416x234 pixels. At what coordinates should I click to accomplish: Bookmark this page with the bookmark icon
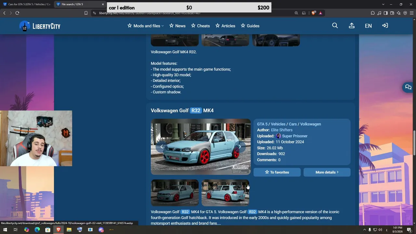point(86,13)
